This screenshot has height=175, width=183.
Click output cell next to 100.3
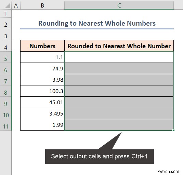[119, 91]
